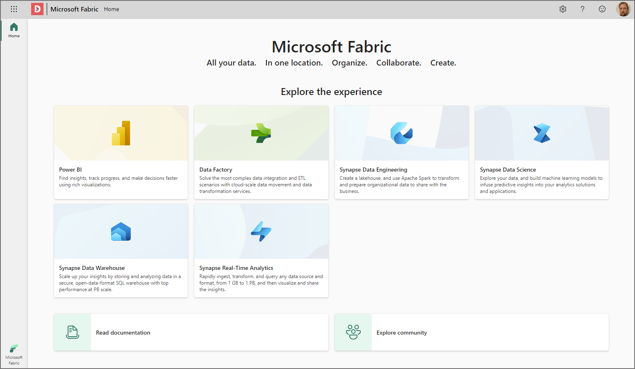Click the document icon on Read documentation card
This screenshot has height=369, width=635.
coord(72,332)
